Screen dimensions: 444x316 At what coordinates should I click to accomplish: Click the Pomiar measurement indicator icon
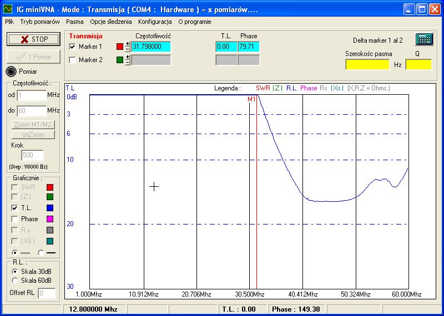[12, 71]
